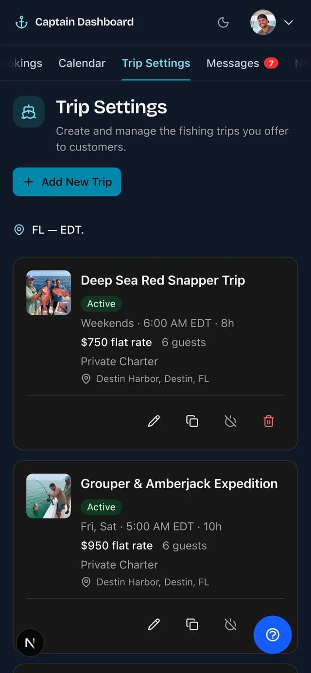Switch to the Calendar tab
Viewport: 311px width, 673px height.
coord(82,63)
